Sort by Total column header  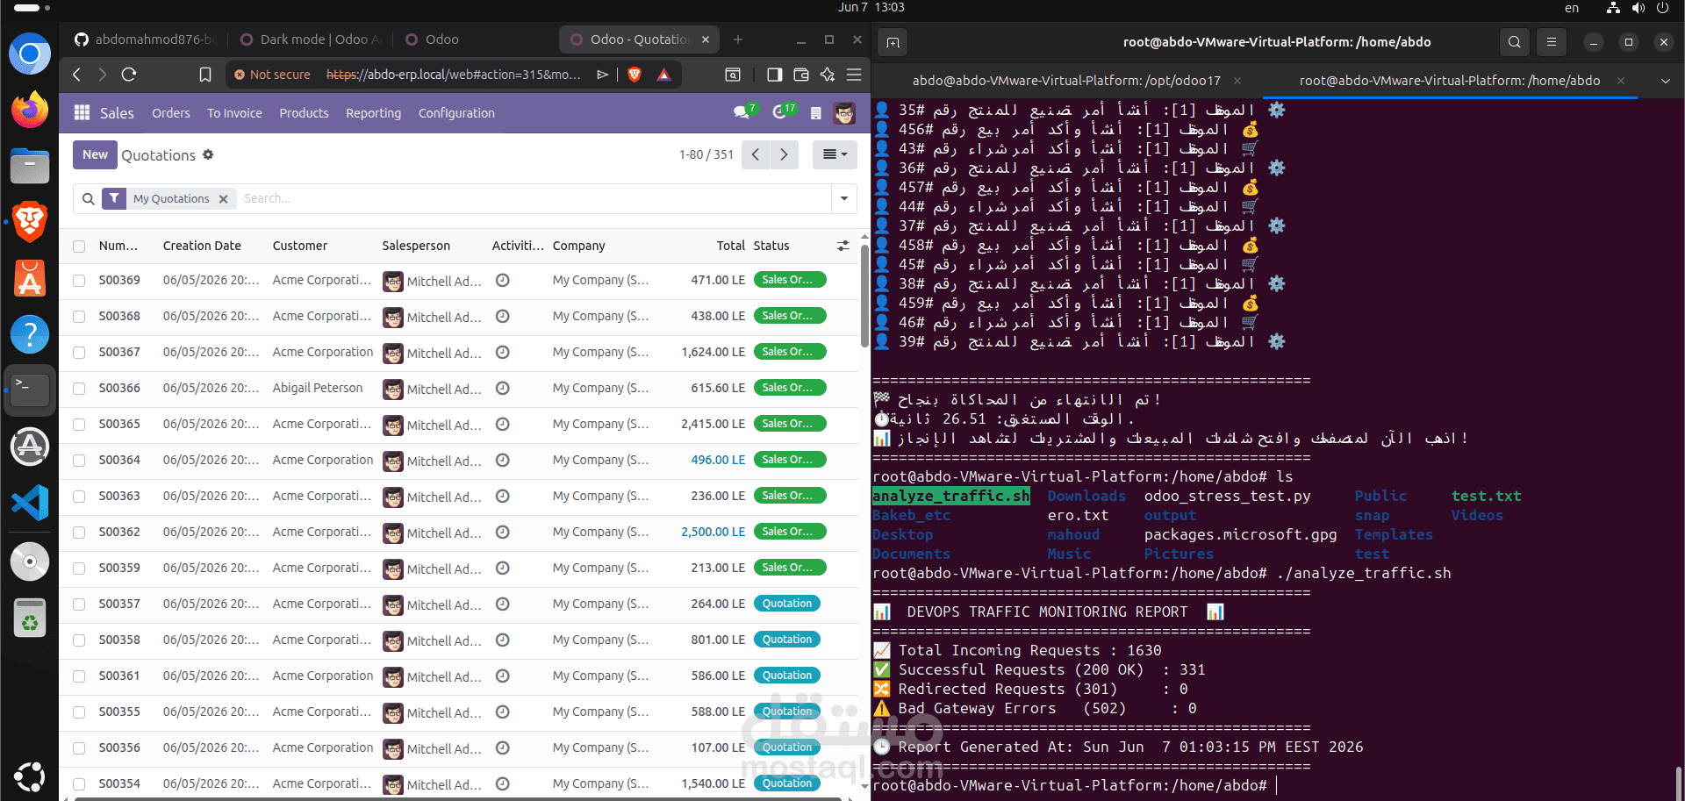(730, 246)
